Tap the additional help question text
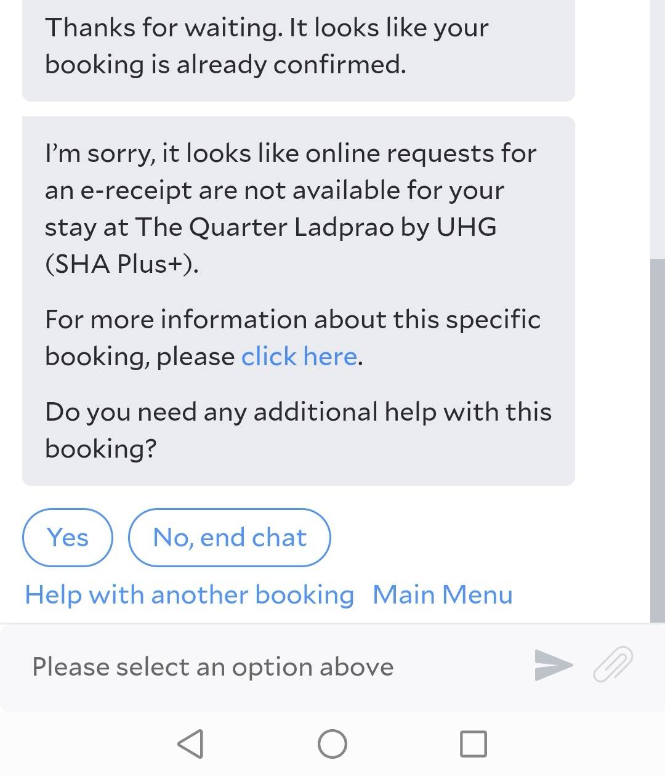The image size is (665, 776). pyautogui.click(x=298, y=430)
